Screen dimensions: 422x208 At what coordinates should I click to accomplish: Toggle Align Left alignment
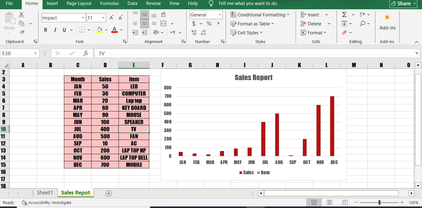point(135,24)
